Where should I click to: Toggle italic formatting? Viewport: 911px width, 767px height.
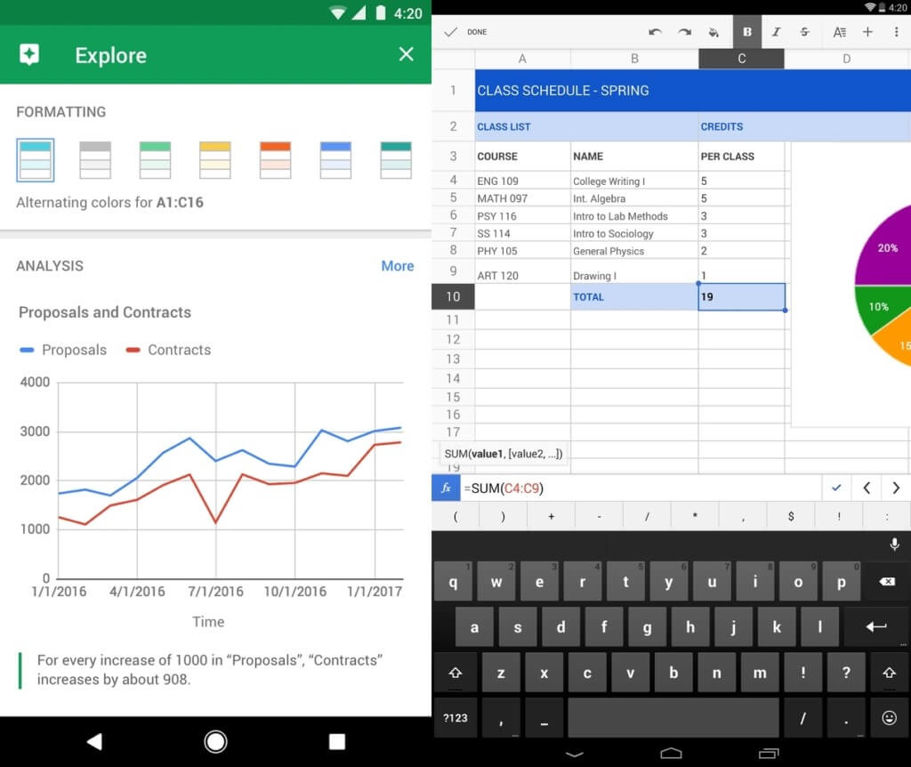click(776, 32)
